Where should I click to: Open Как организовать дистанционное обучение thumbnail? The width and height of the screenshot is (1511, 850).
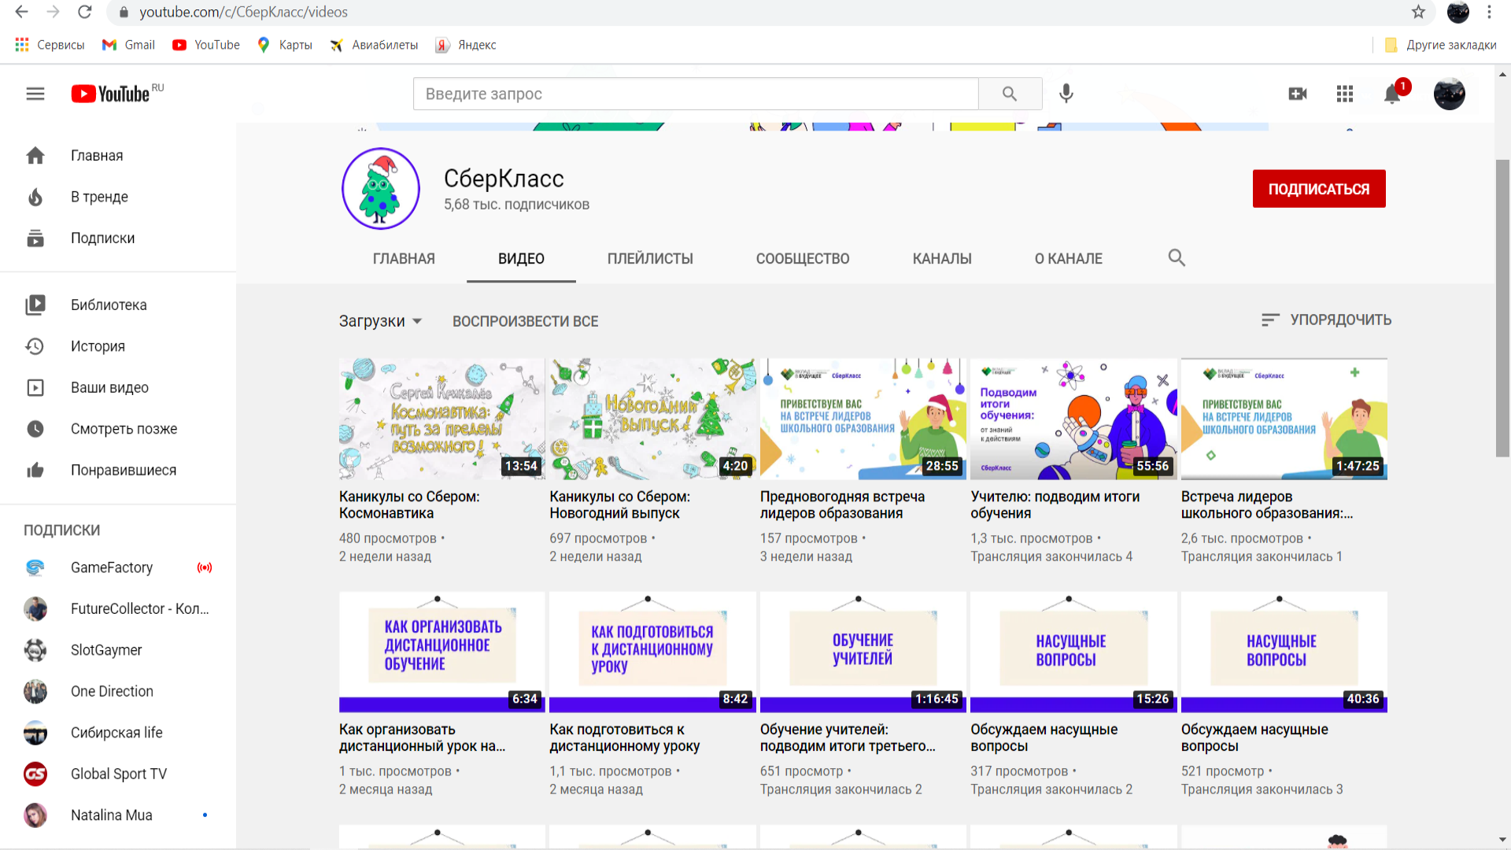(441, 652)
